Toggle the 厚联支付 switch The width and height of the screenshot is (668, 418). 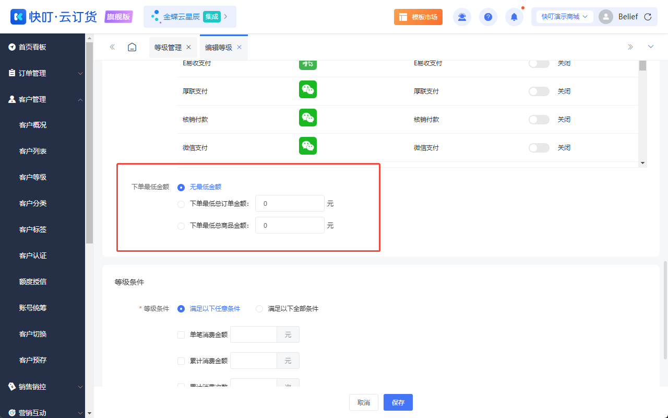[x=539, y=91]
